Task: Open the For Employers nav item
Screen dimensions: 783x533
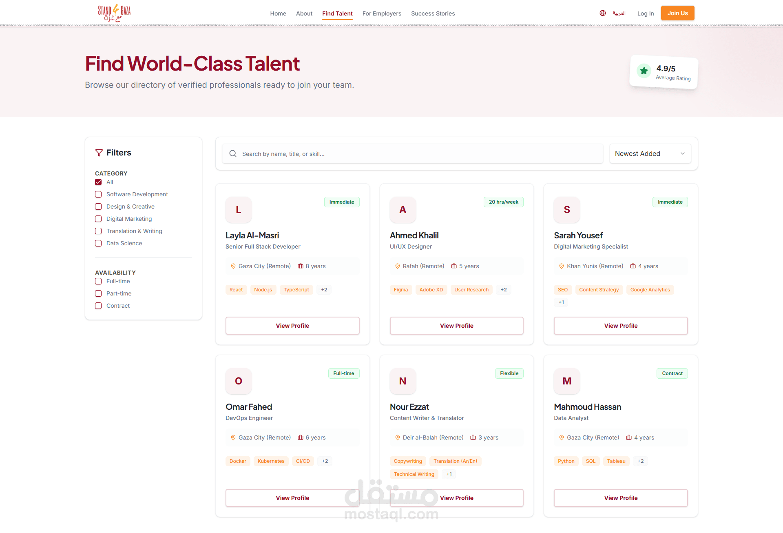Action: pyautogui.click(x=382, y=13)
